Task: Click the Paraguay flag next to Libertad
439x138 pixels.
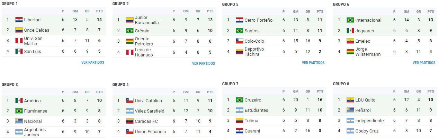Action: click(19, 20)
